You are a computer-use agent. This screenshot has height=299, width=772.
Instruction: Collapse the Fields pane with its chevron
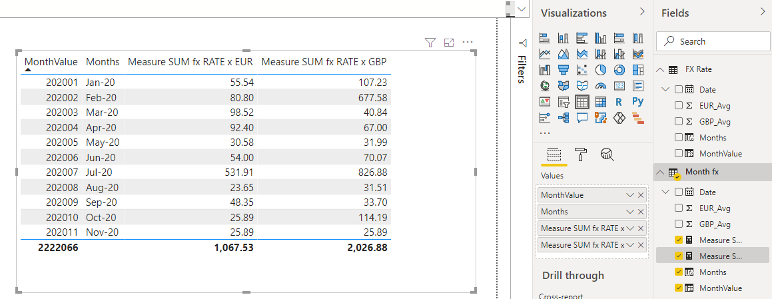pos(763,12)
